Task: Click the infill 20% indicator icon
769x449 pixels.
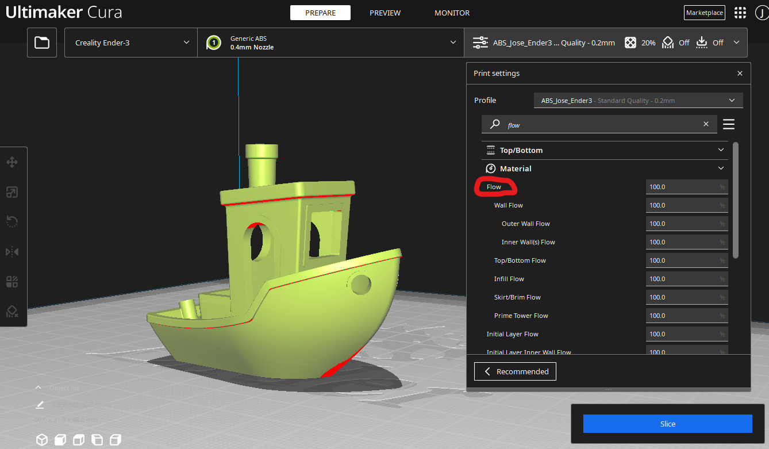Action: pyautogui.click(x=630, y=43)
